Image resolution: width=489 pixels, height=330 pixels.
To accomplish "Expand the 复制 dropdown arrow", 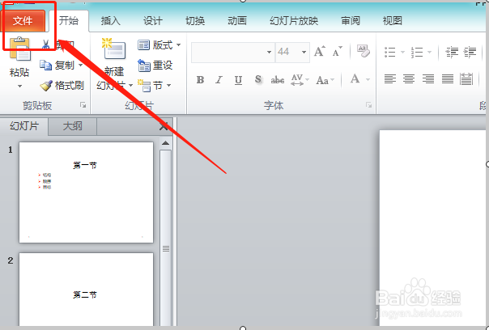I will point(81,66).
